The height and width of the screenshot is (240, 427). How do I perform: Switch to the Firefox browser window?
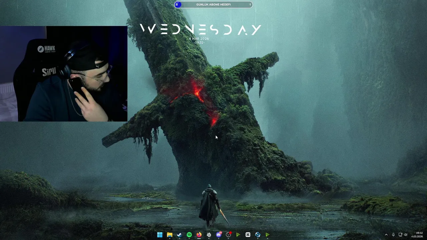199,235
